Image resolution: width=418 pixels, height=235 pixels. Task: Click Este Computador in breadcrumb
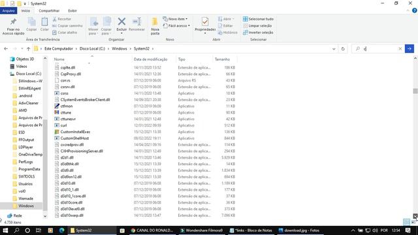tap(58, 49)
